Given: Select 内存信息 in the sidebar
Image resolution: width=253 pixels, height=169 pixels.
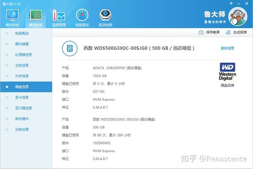Looking at the screenshot, I should point(26,76).
